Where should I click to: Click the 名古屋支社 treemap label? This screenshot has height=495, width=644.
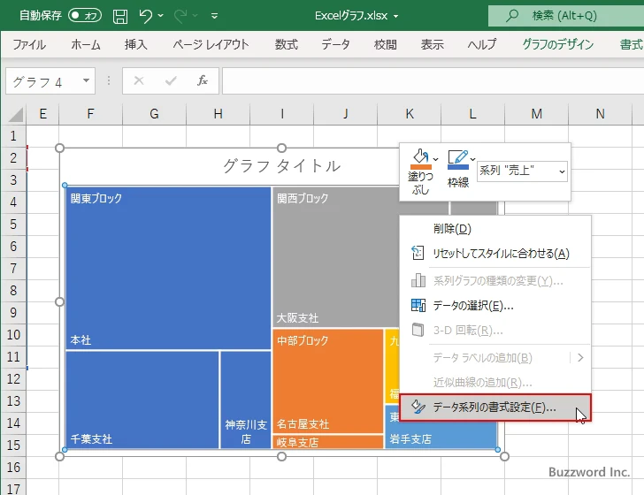(303, 423)
